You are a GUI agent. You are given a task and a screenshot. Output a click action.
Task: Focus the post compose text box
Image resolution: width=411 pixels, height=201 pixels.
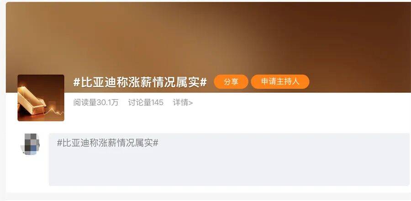pyautogui.click(x=229, y=159)
